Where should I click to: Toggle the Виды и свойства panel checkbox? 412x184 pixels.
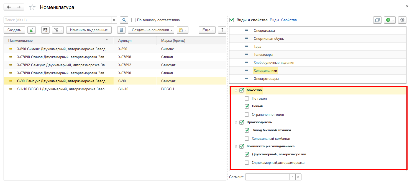point(232,20)
